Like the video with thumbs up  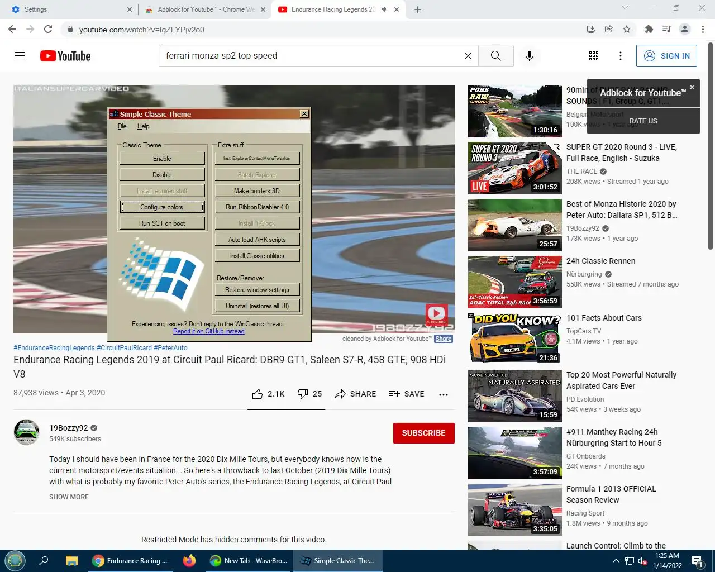(x=269, y=394)
